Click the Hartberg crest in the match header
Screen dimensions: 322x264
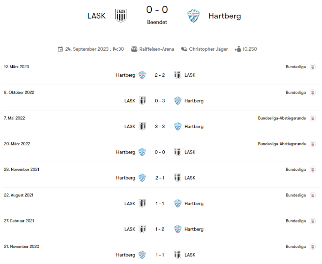point(194,16)
